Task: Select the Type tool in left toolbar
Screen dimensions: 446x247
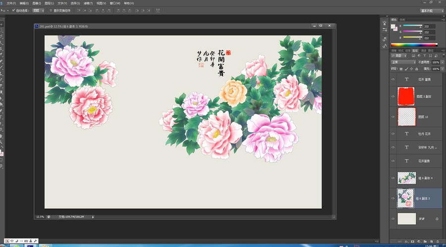Action: pos(1,117)
